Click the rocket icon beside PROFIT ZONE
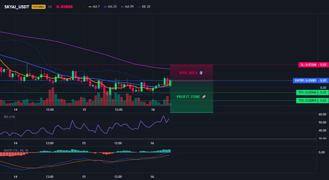 pyautogui.click(x=204, y=97)
